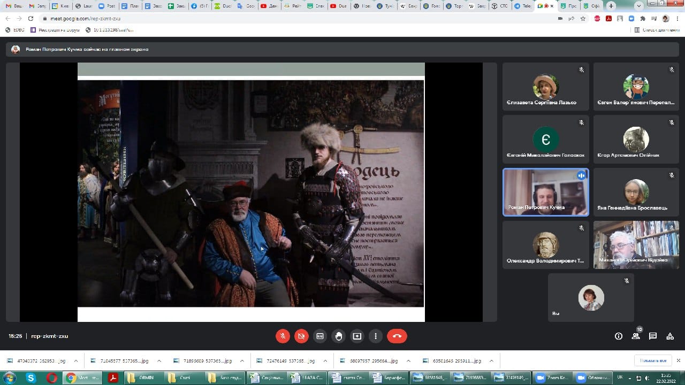Click the show all downloads button
Viewport: 685px width, 385px height.
point(652,360)
